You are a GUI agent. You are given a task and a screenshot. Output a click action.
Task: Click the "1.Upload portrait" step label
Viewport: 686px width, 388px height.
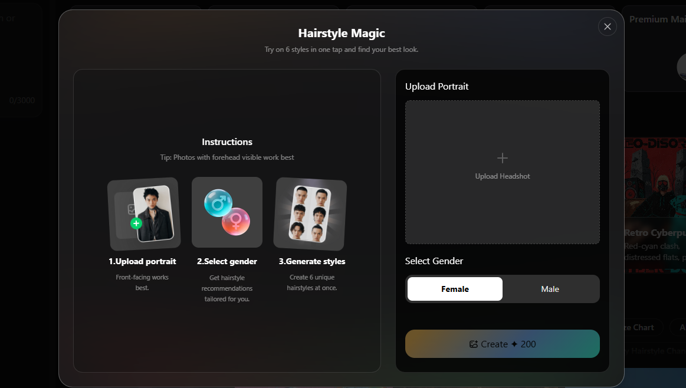click(x=142, y=261)
